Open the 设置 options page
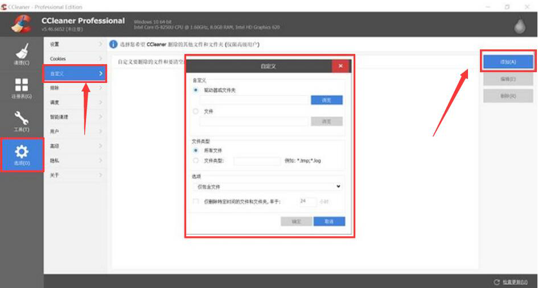Image resolution: width=538 pixels, height=288 pixels. coord(75,44)
